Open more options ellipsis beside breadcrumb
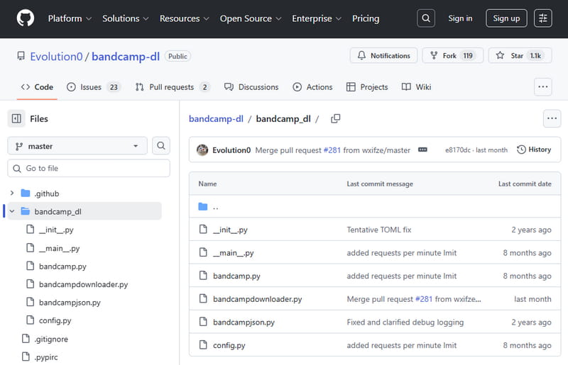Screen dimensions: 568x365 coord(552,118)
